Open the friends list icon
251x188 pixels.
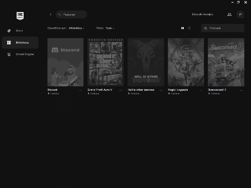pyautogui.click(x=229, y=15)
